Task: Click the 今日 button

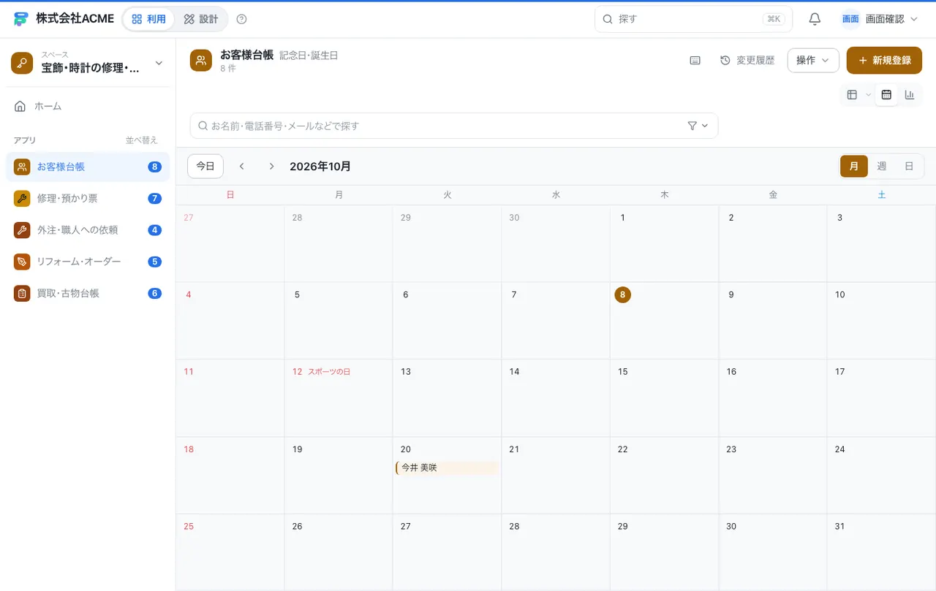Action: pyautogui.click(x=205, y=167)
